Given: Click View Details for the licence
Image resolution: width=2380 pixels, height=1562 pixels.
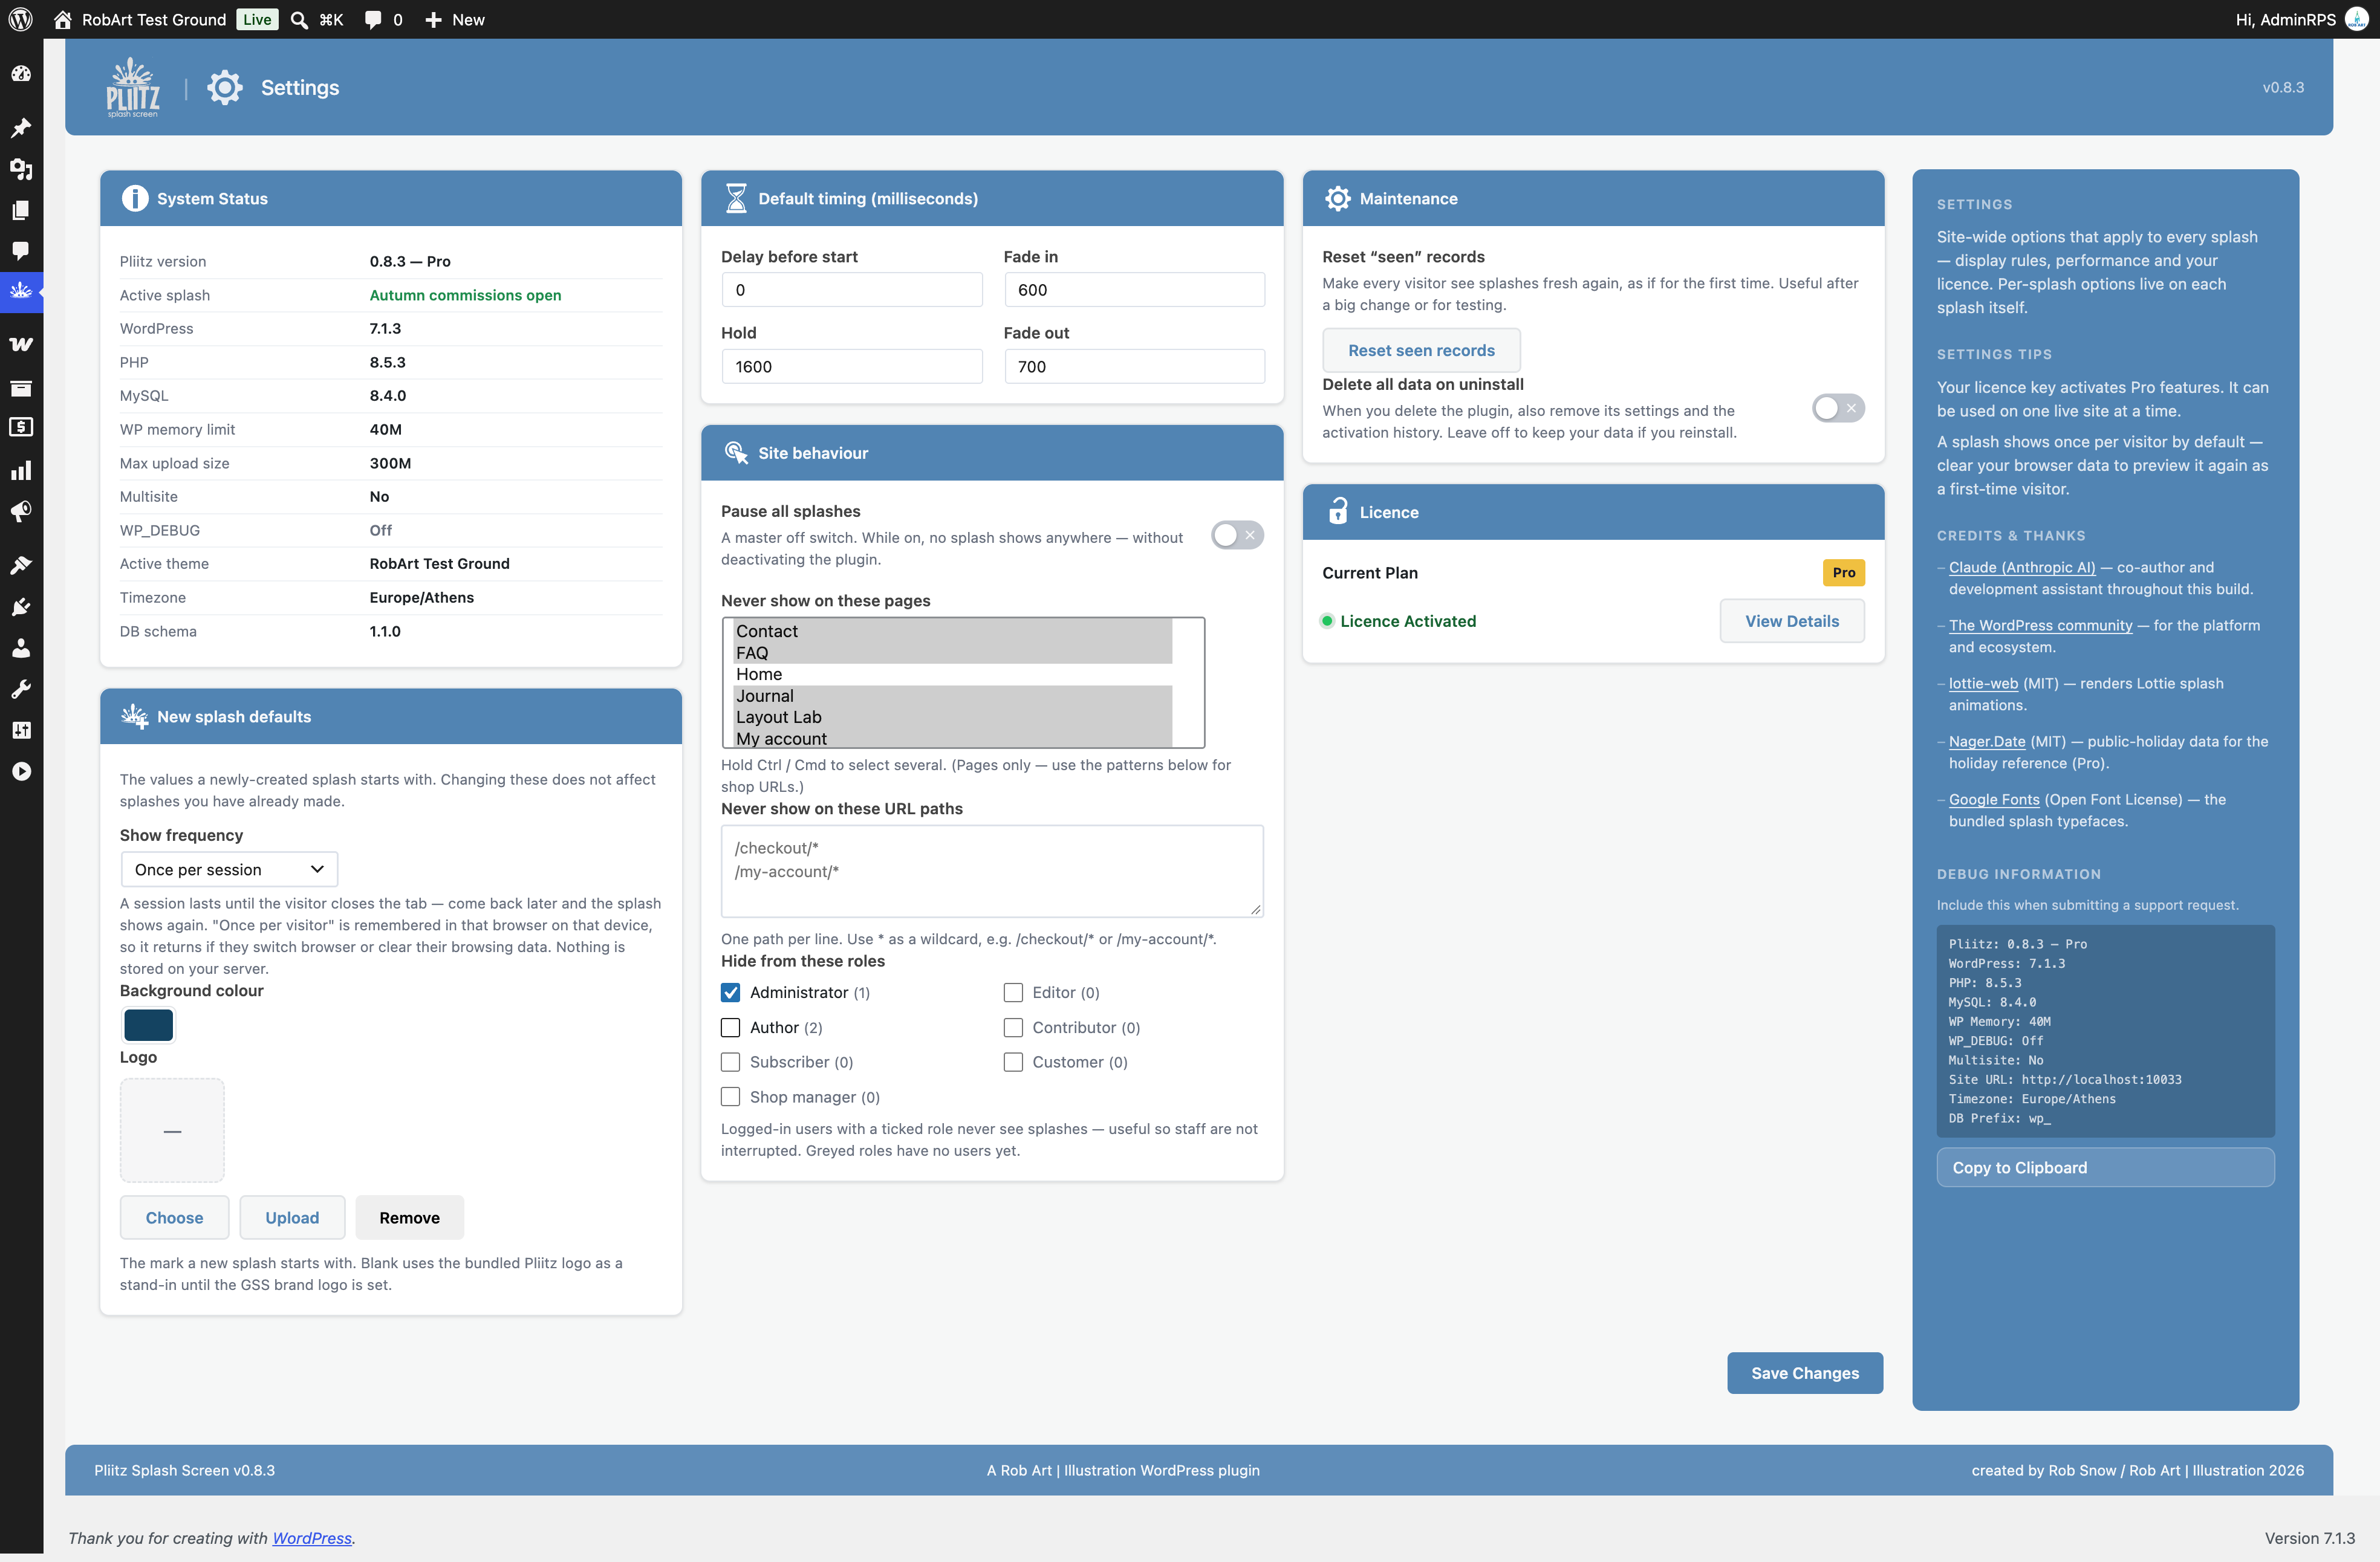Looking at the screenshot, I should [1791, 621].
